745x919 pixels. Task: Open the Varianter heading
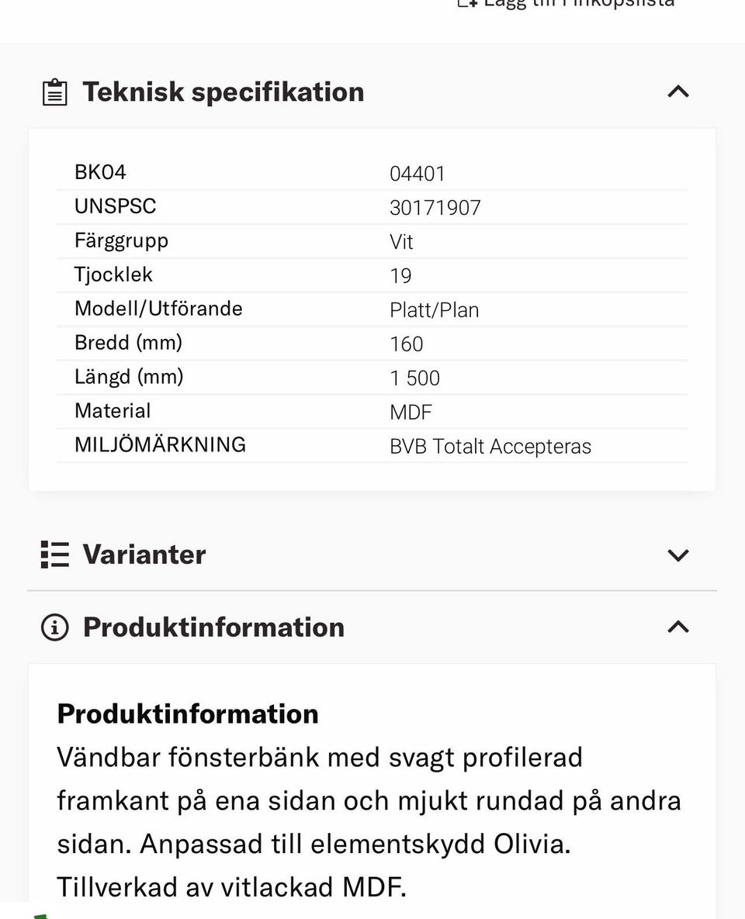coord(144,555)
